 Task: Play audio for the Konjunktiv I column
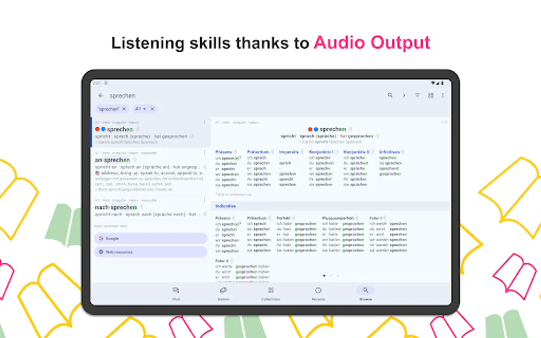click(336, 152)
